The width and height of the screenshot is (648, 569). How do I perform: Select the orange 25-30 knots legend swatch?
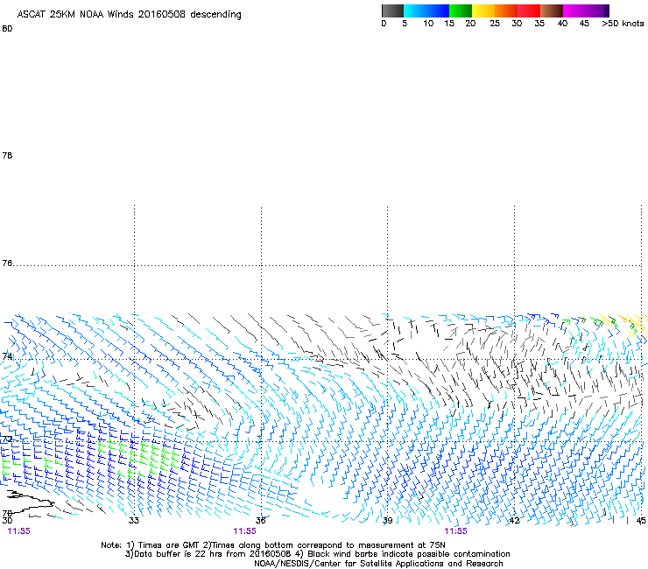pyautogui.click(x=506, y=11)
